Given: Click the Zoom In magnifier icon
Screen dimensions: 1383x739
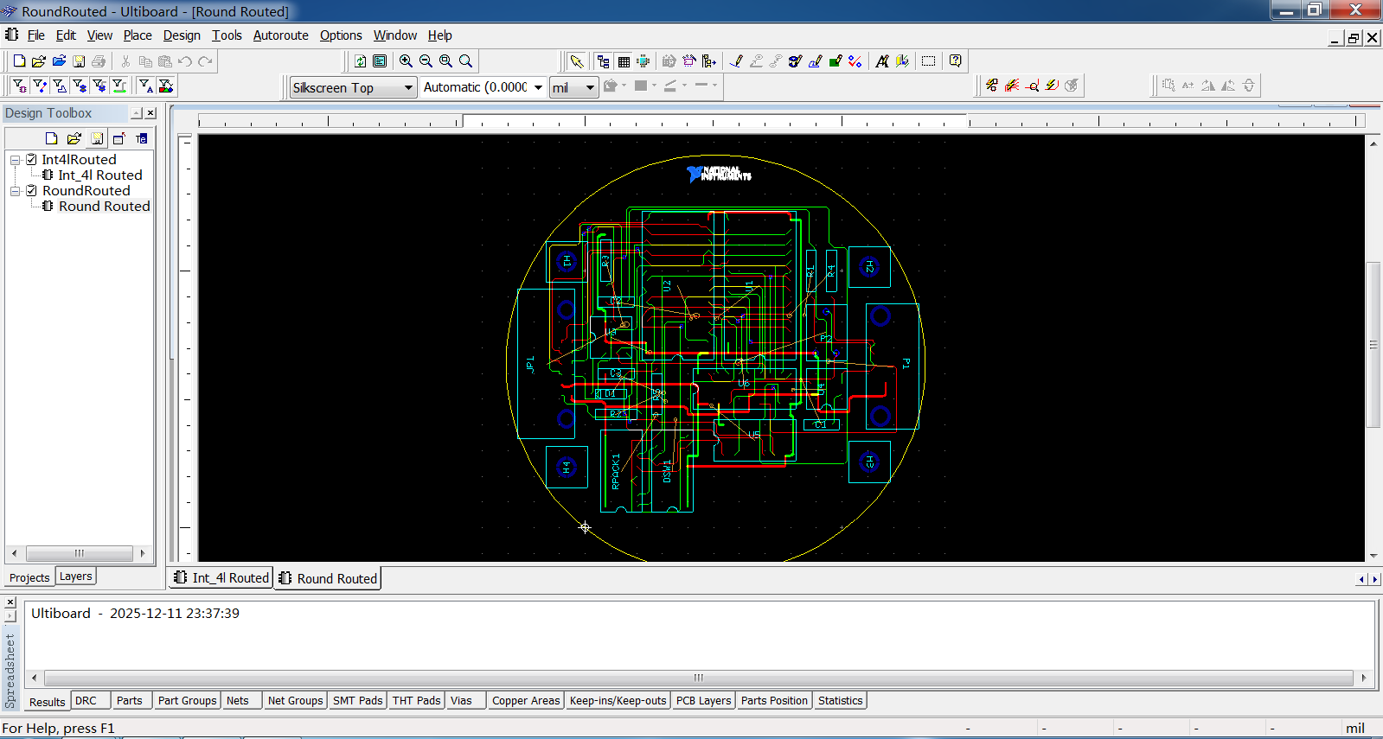Looking at the screenshot, I should [x=406, y=61].
